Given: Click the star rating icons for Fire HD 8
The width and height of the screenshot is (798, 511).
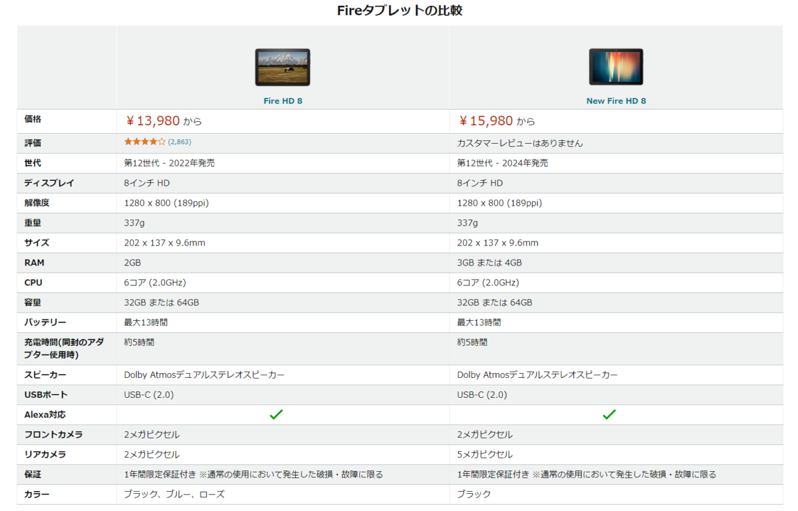Looking at the screenshot, I should point(146,142).
